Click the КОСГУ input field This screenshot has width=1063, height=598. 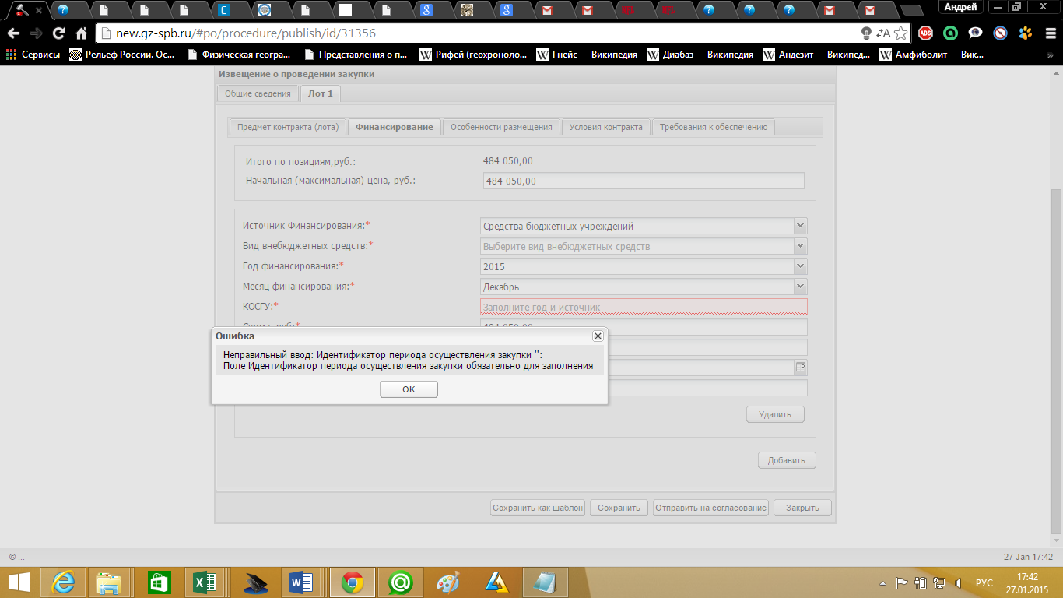pyautogui.click(x=643, y=307)
